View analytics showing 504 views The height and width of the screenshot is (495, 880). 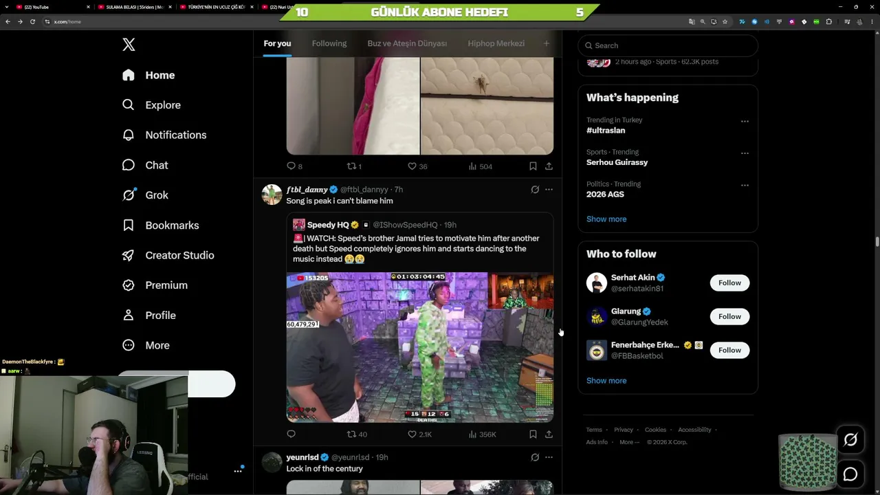(x=480, y=166)
